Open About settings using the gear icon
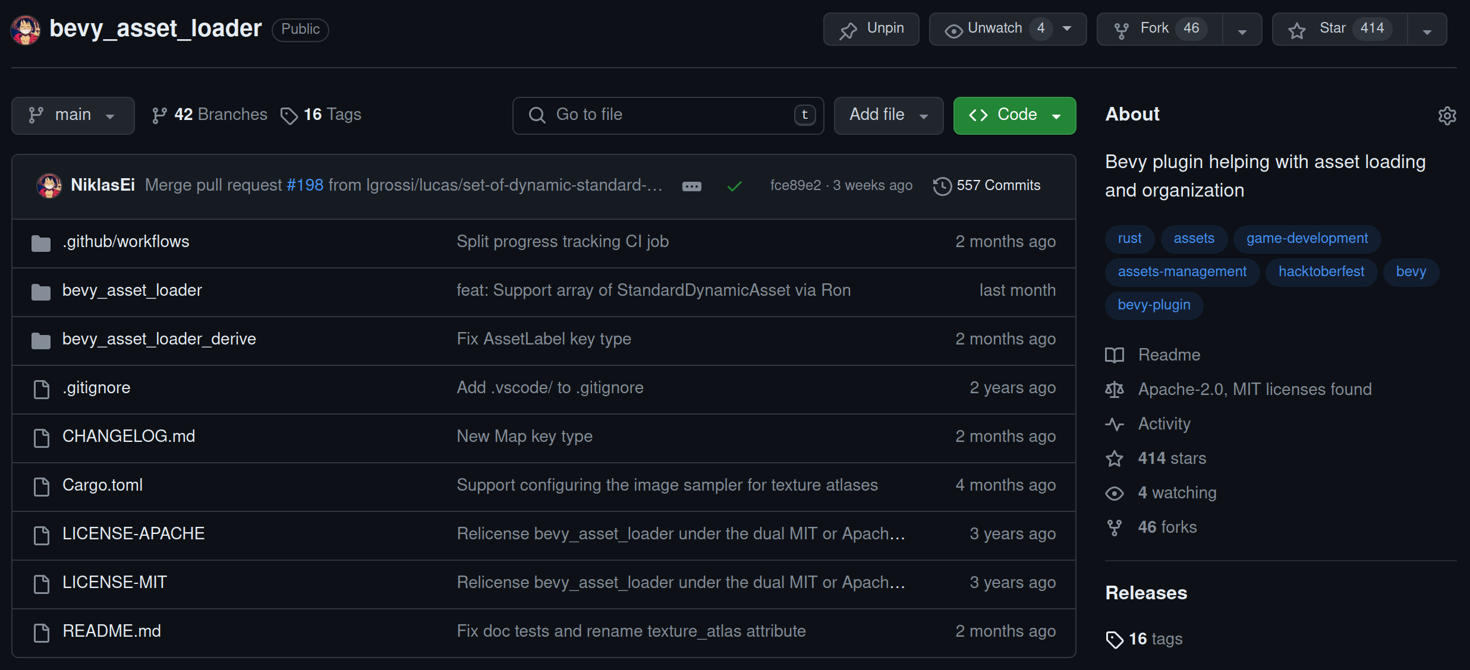Viewport: 1470px width, 670px height. pos(1447,115)
